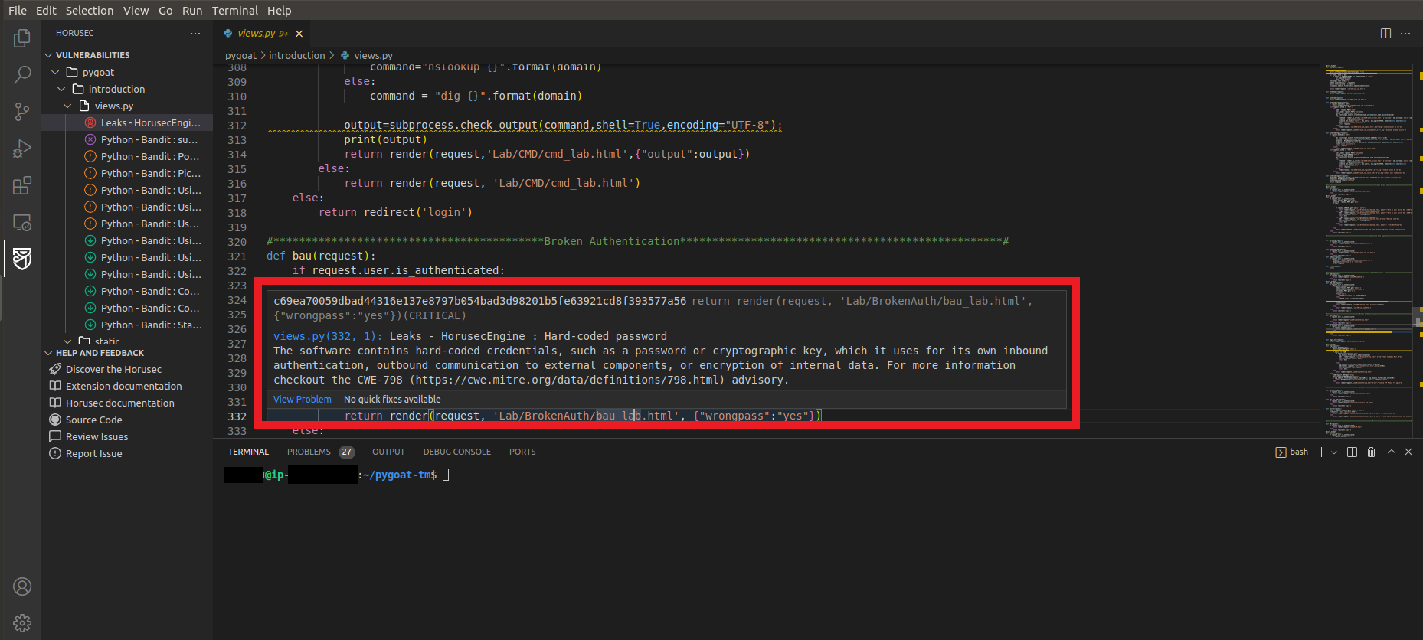Image resolution: width=1423 pixels, height=640 pixels.
Task: Open the terminal launch profile dropdown arrow
Action: 1334,452
